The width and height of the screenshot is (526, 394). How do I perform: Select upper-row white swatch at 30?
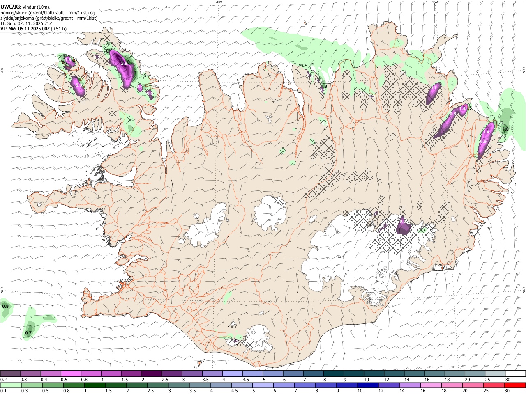pos(516,373)
